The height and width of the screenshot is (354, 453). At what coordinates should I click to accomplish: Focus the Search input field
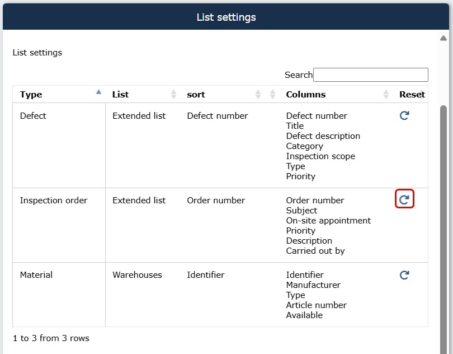[370, 75]
